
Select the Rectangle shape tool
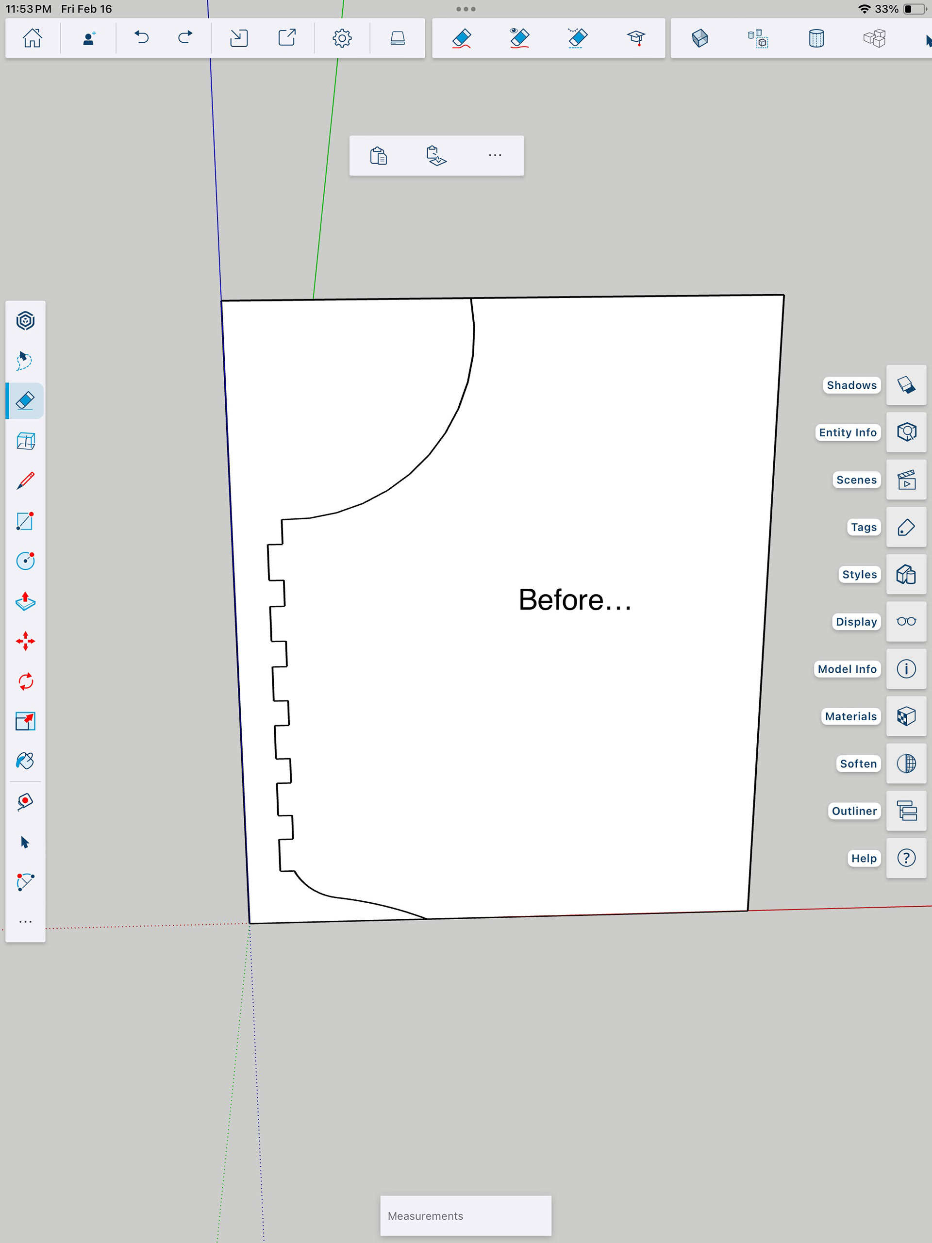pyautogui.click(x=25, y=521)
